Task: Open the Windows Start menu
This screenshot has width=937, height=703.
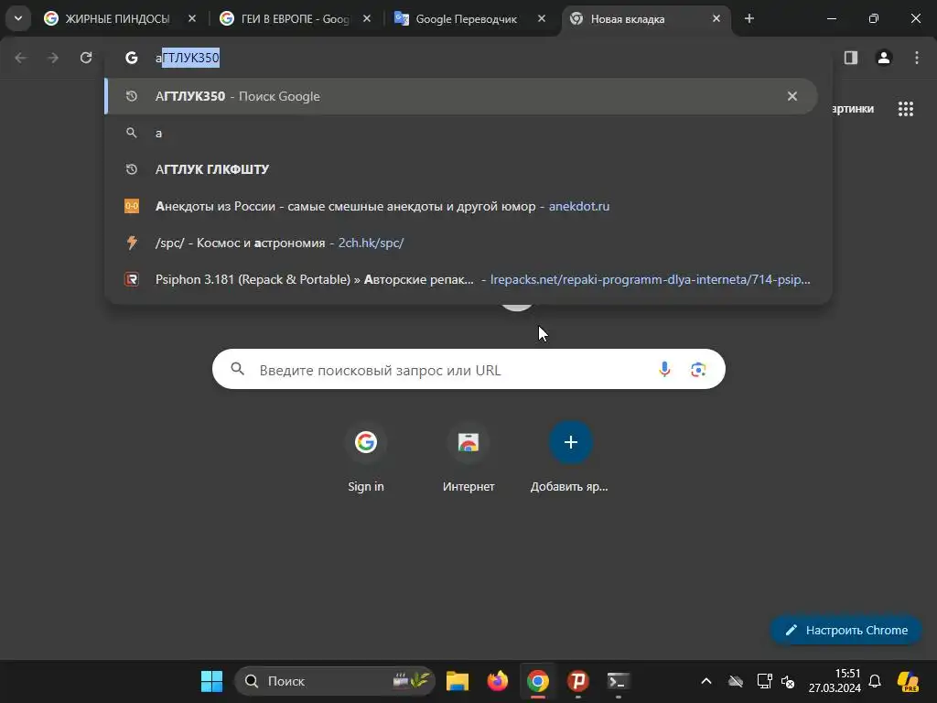Action: [x=211, y=681]
